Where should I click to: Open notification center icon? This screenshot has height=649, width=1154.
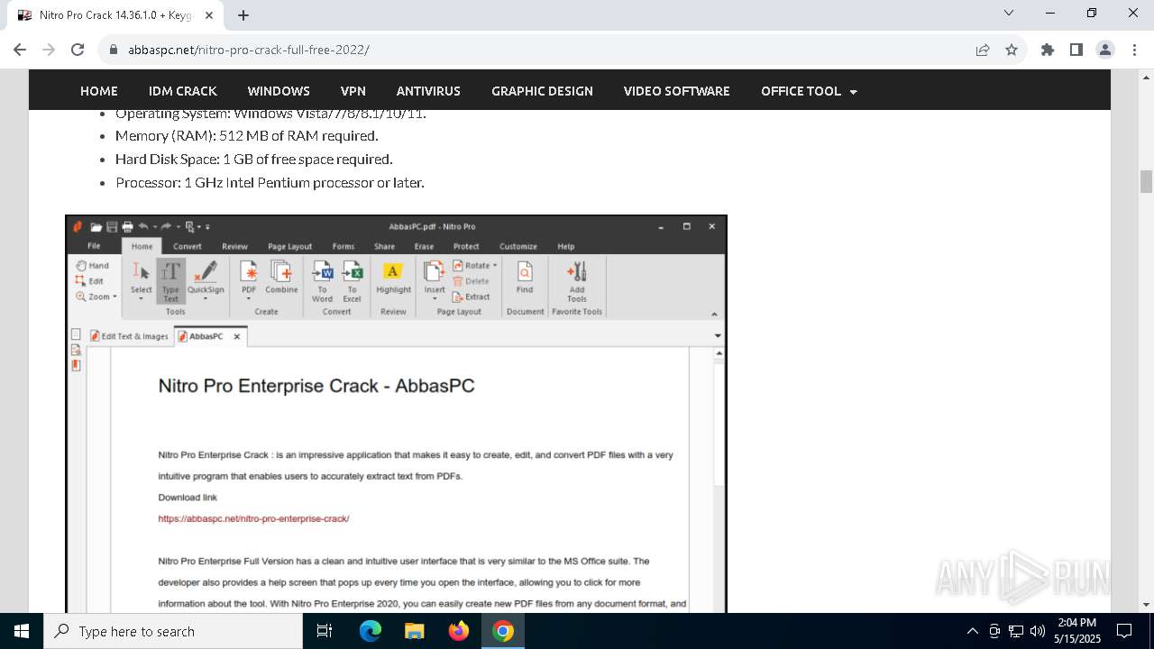(x=1124, y=631)
